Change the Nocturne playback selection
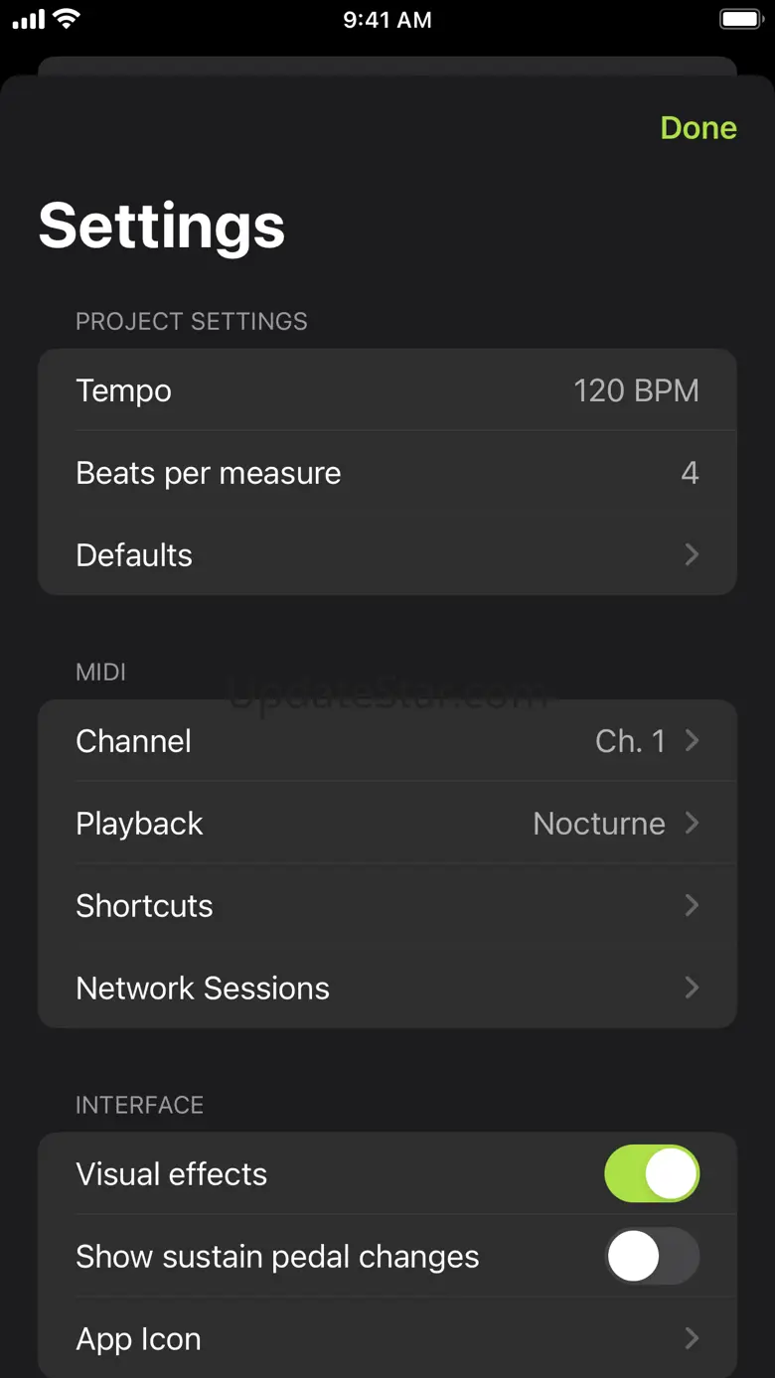 pos(598,824)
